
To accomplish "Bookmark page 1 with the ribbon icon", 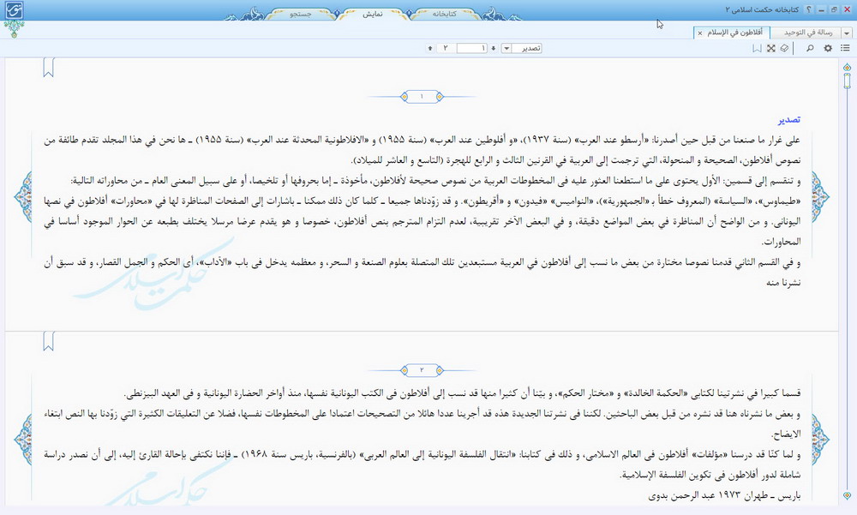I will pyautogui.click(x=49, y=69).
